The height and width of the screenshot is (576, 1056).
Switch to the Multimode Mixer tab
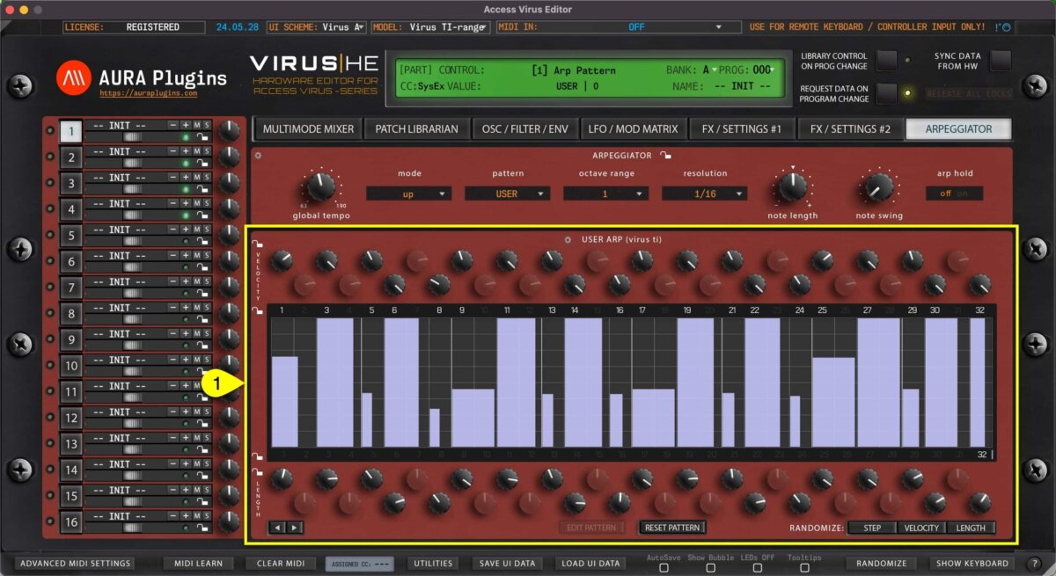308,129
